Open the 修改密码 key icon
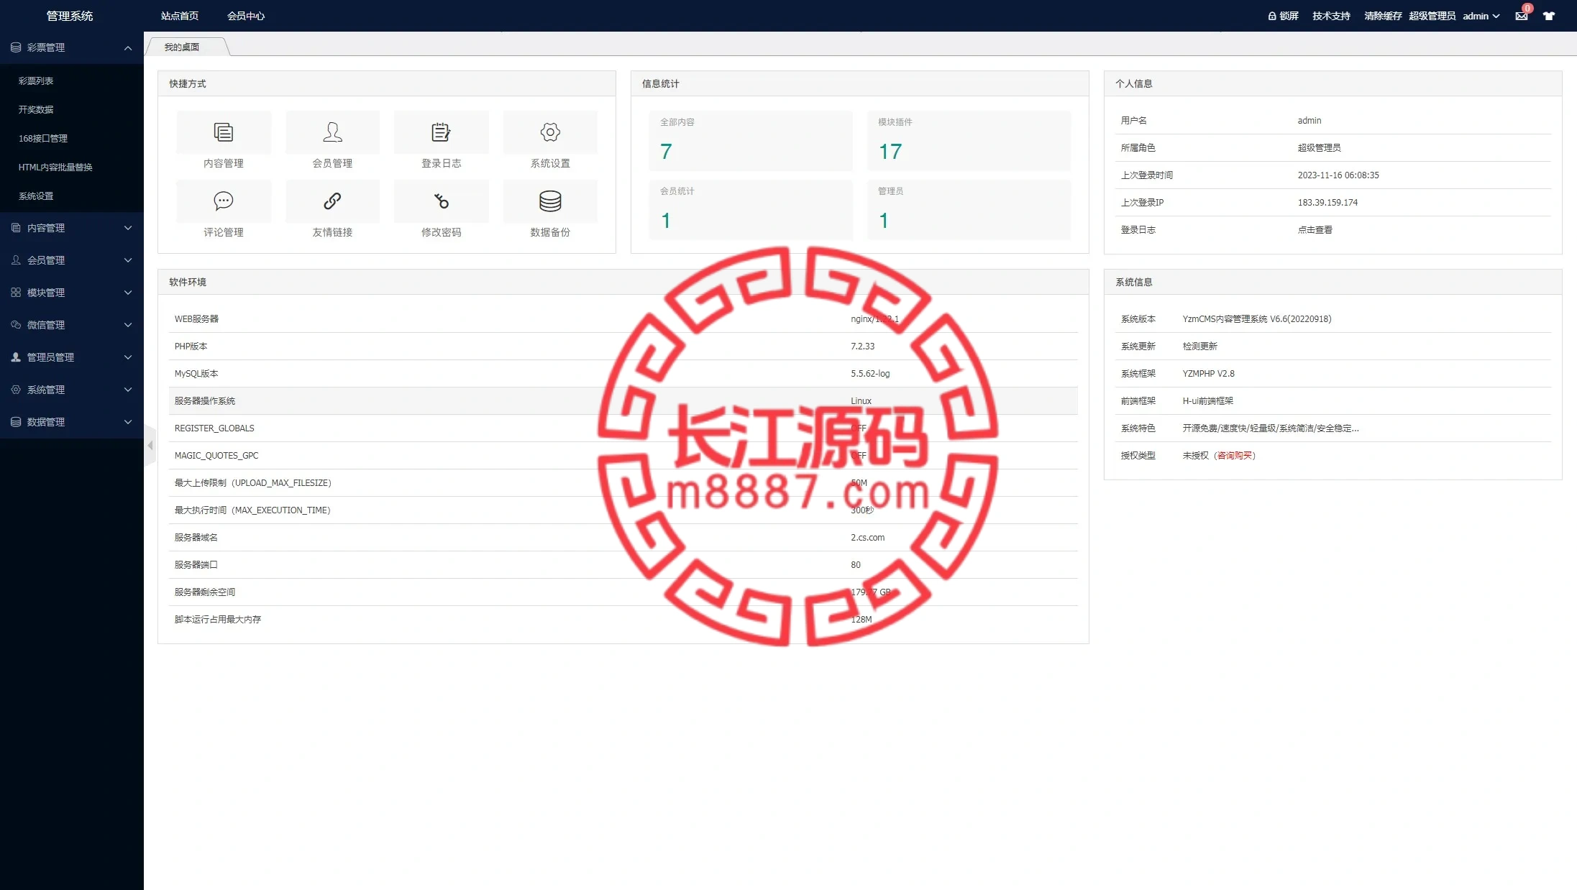Viewport: 1577px width, 890px height. tap(441, 201)
